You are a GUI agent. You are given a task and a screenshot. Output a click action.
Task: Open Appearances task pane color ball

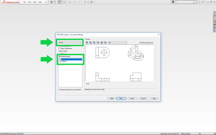coord(214,25)
